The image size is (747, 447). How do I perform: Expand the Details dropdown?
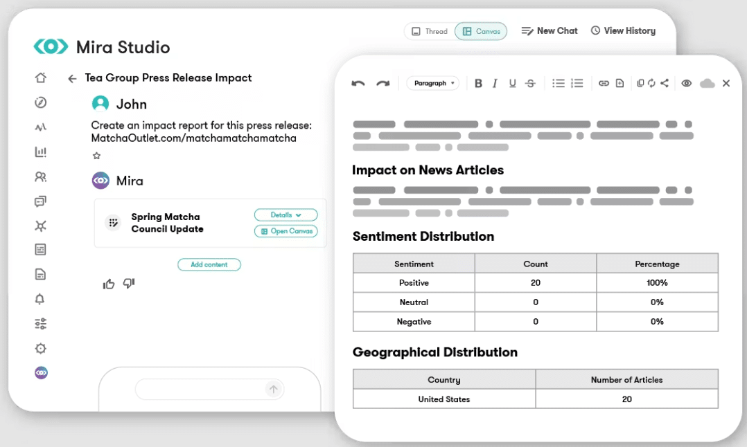(285, 215)
